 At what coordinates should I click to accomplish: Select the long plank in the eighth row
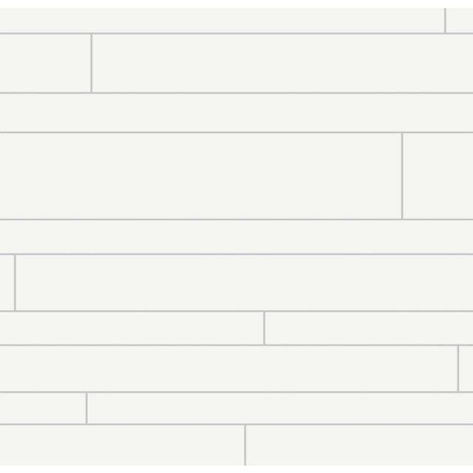(228, 368)
